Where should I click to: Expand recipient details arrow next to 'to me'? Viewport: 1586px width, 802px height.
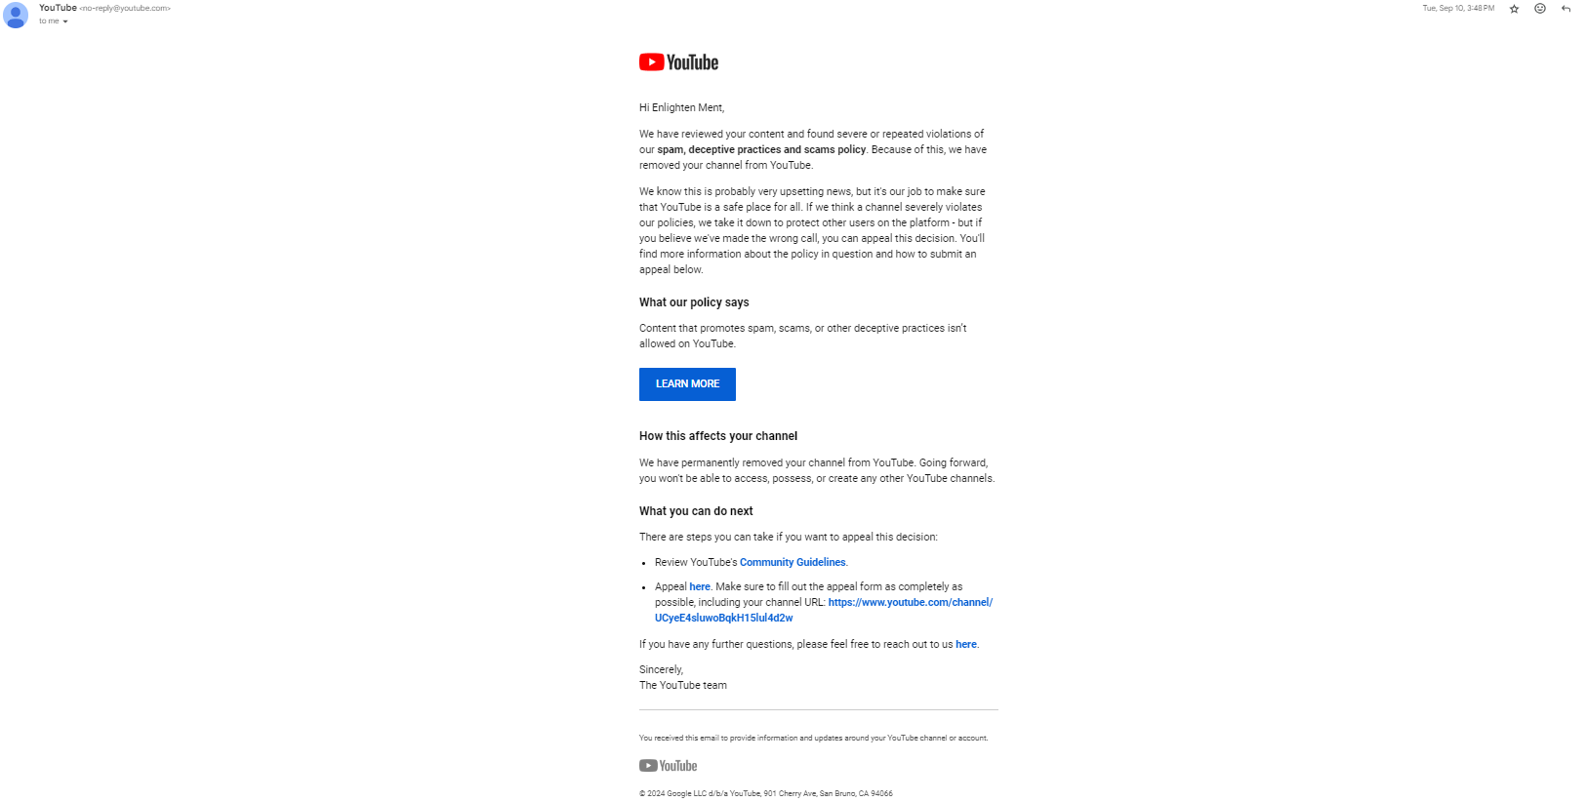tap(65, 21)
